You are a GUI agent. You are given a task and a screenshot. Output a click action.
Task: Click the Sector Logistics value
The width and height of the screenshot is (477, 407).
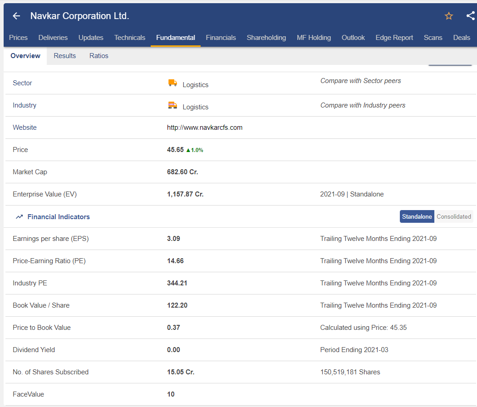pyautogui.click(x=195, y=85)
